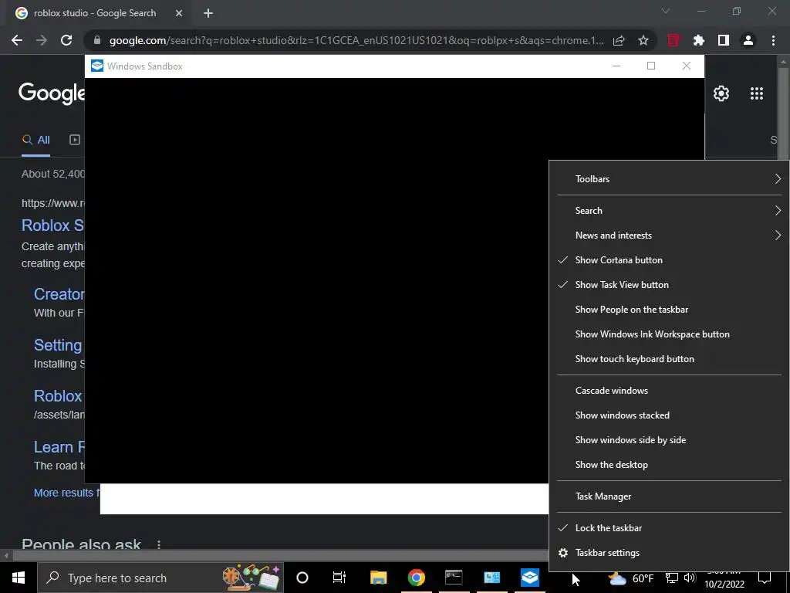Open the Setting sub-result link
Screen dimensions: 790x593
click(x=58, y=345)
